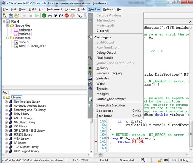Expand the User Interface Library node

tap(6, 102)
